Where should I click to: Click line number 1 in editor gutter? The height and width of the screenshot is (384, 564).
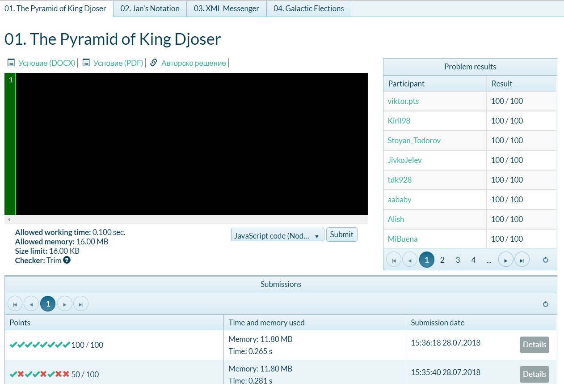pos(11,80)
